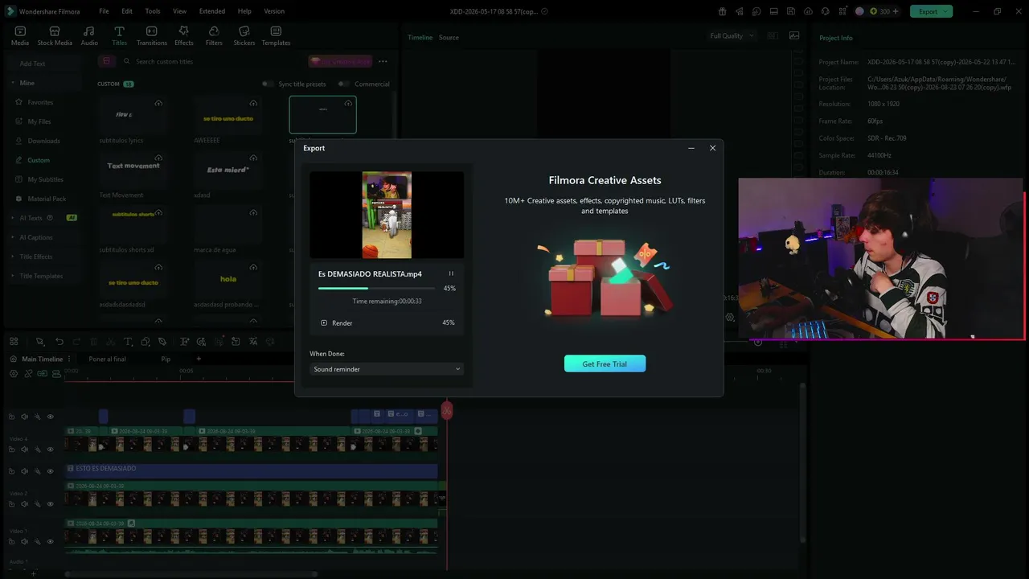Select the Text tool in timeline toolbar

point(127,342)
